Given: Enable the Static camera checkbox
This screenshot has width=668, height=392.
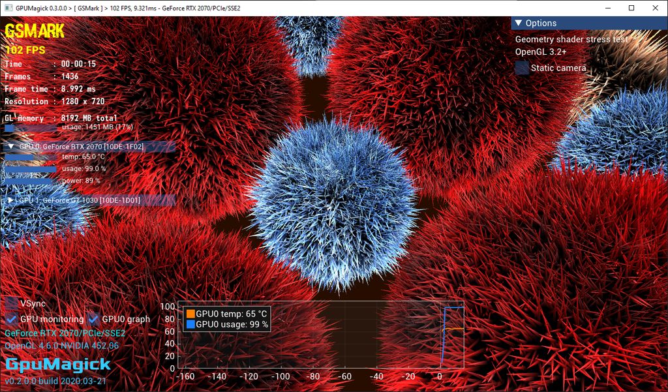Looking at the screenshot, I should point(522,68).
